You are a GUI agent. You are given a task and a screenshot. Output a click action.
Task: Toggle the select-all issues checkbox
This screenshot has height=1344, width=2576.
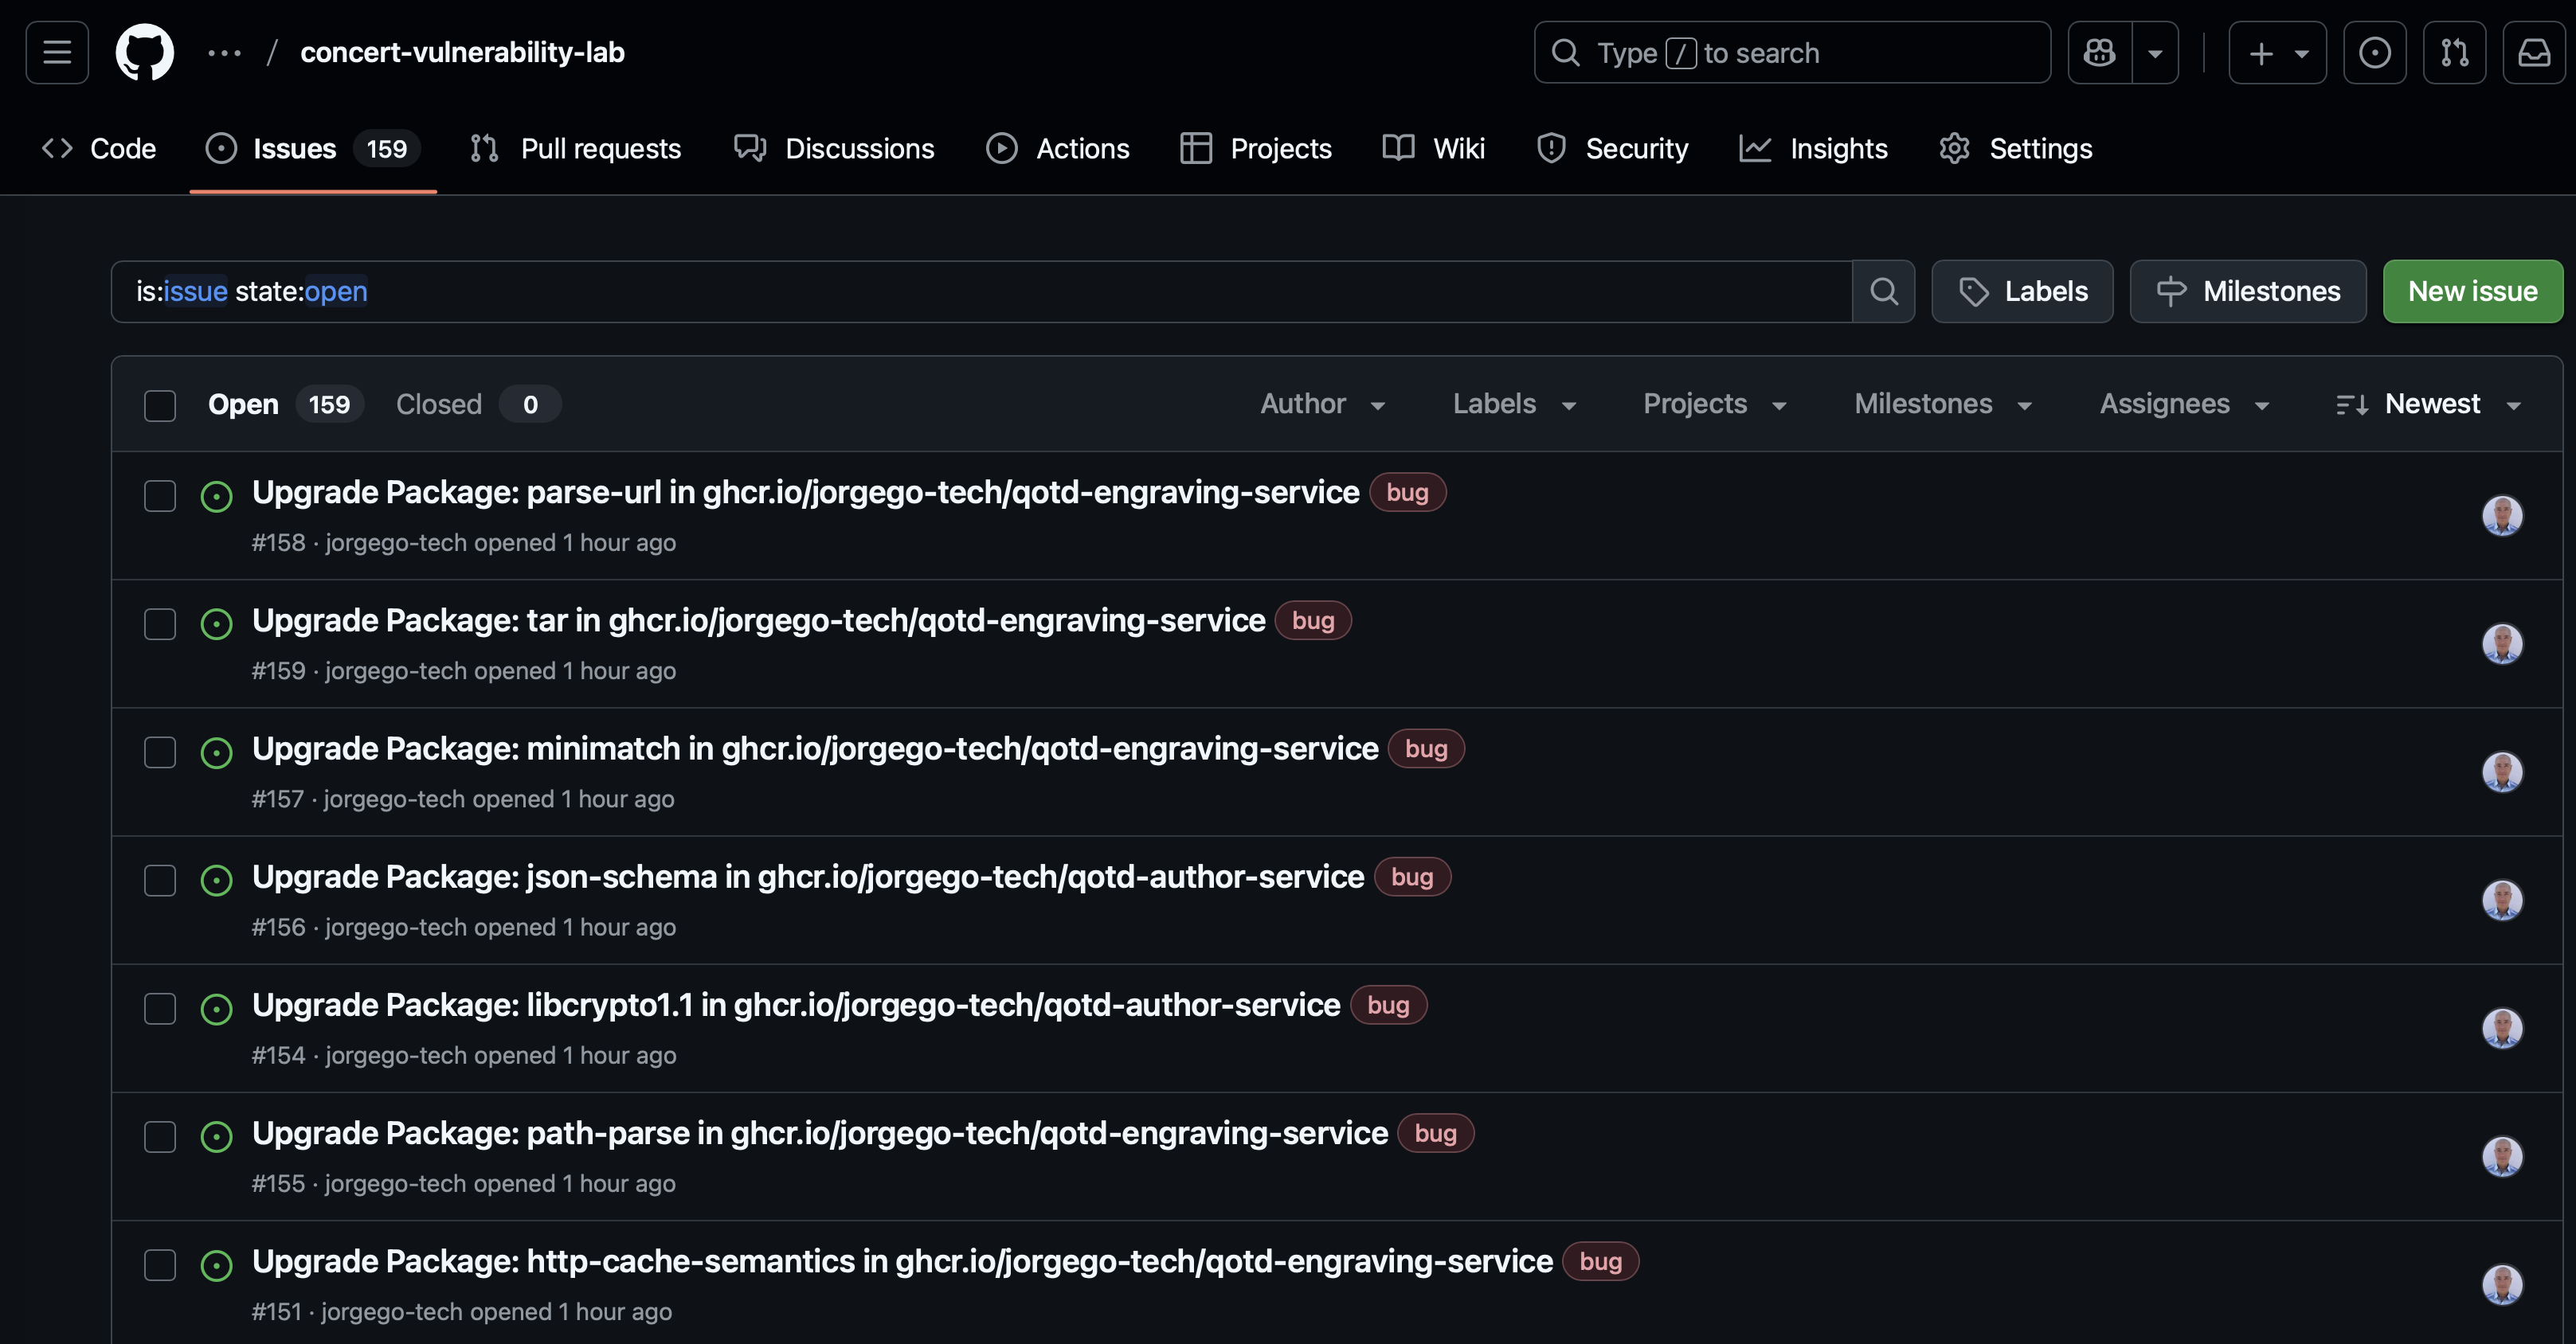[160, 404]
